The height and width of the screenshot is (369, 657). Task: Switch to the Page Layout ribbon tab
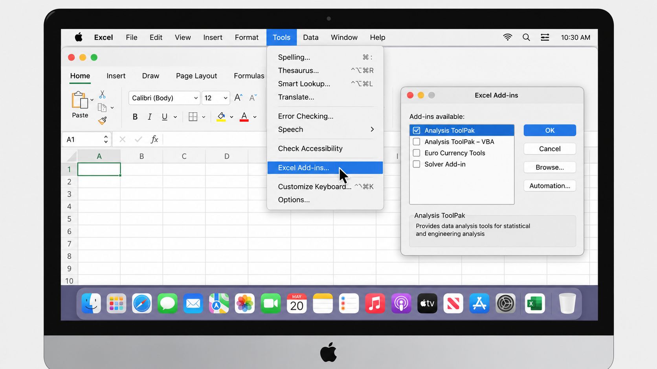point(196,76)
